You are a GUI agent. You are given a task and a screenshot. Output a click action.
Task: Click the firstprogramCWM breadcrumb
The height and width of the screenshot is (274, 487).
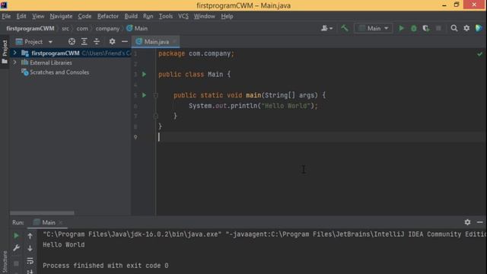(30, 28)
